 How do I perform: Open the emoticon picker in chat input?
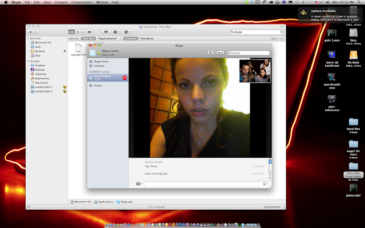(x=265, y=184)
